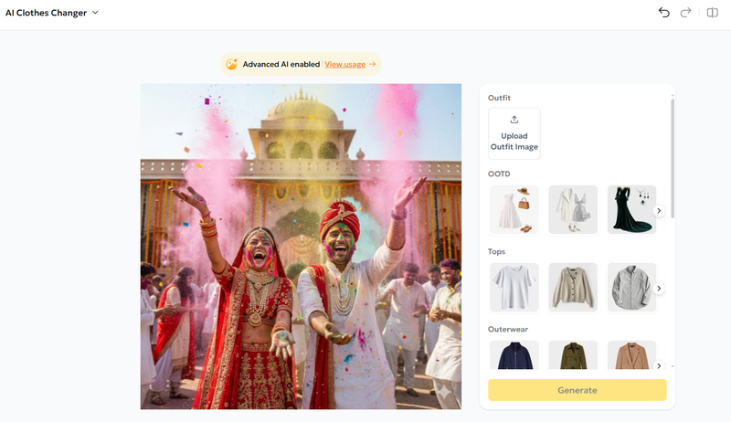Show more Outerwear with arrow
The image size is (731, 422).
[x=659, y=365]
